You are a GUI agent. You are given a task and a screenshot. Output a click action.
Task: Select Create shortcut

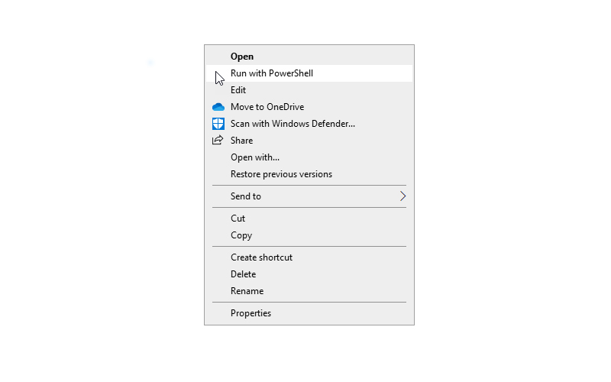tap(261, 257)
